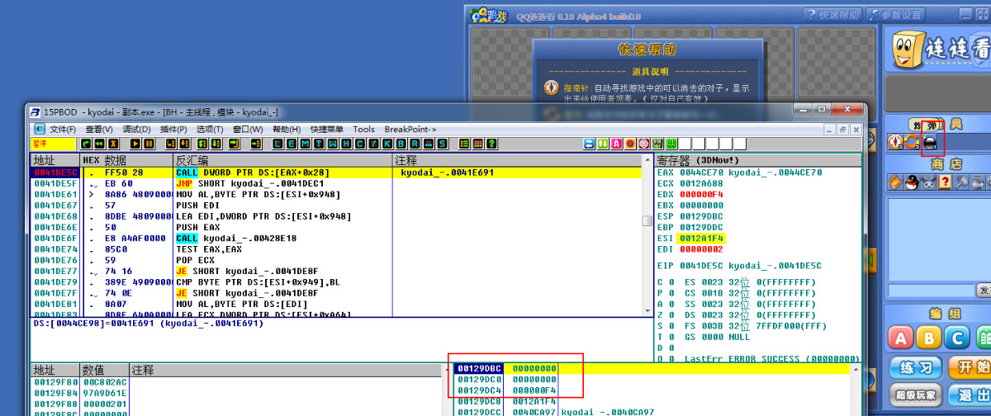
Task: Open Source window with S icon
Action: pyautogui.click(x=442, y=144)
